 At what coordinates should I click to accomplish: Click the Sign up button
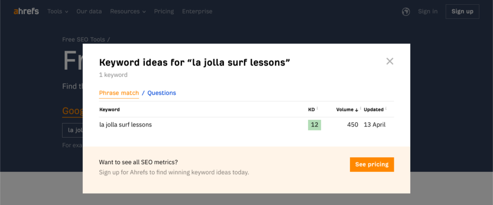pyautogui.click(x=462, y=12)
